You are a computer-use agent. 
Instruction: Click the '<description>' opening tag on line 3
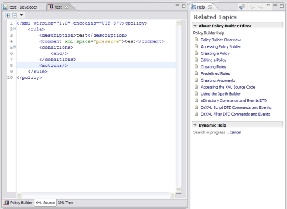58,36
